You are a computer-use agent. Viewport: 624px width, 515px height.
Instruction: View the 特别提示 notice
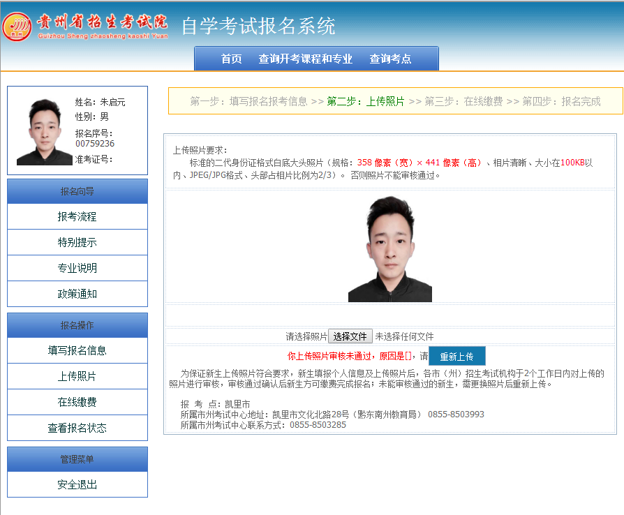[77, 242]
